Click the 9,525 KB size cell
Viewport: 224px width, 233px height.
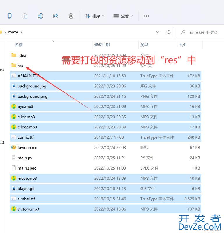(192, 199)
